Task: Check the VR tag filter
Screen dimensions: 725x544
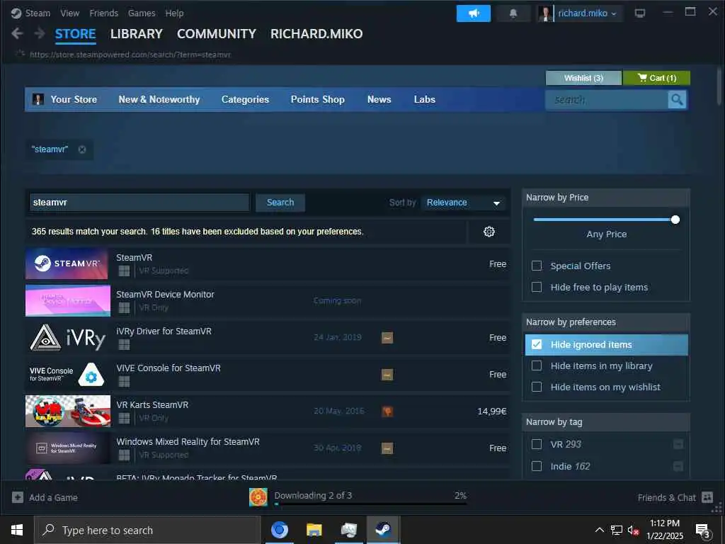Action: coord(537,444)
